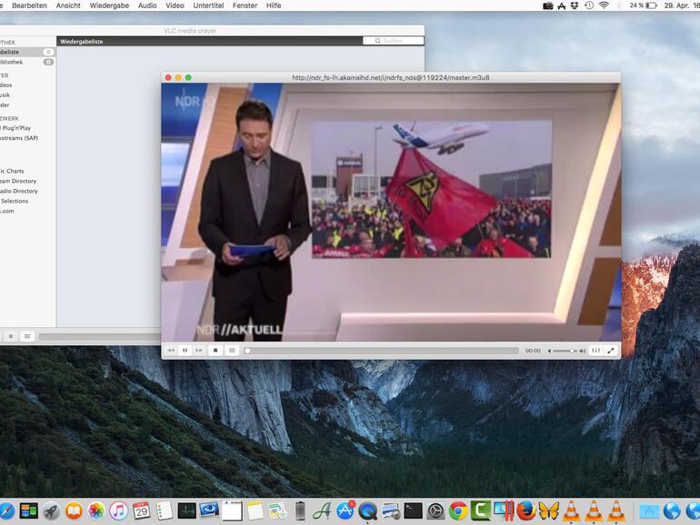Open the App Store from the dock
The height and width of the screenshot is (525, 700).
click(345, 511)
